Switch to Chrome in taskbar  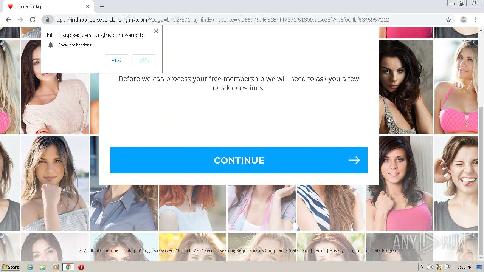[x=68, y=267]
